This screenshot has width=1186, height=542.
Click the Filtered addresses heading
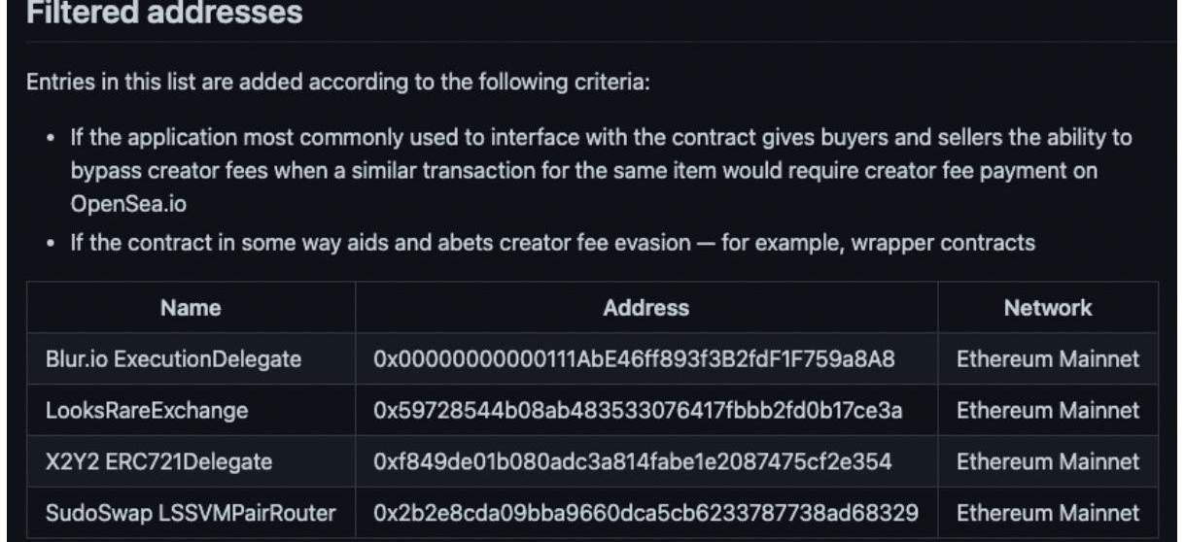164,14
